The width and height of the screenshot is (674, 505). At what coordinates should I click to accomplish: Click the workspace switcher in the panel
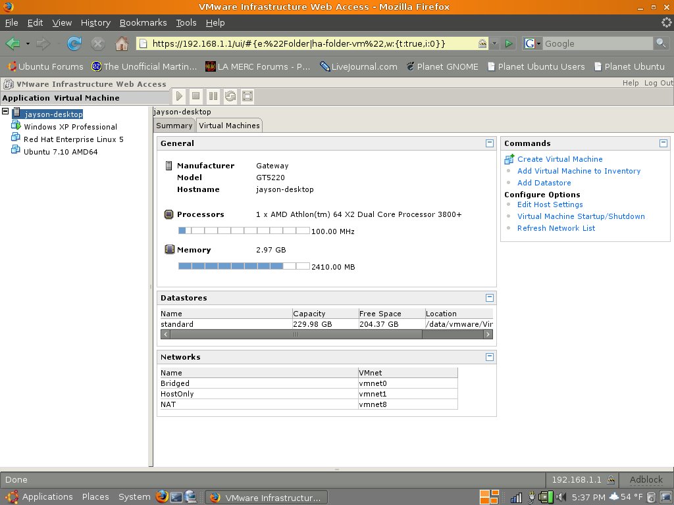pyautogui.click(x=489, y=497)
